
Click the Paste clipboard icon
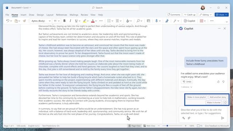[x=16, y=21]
